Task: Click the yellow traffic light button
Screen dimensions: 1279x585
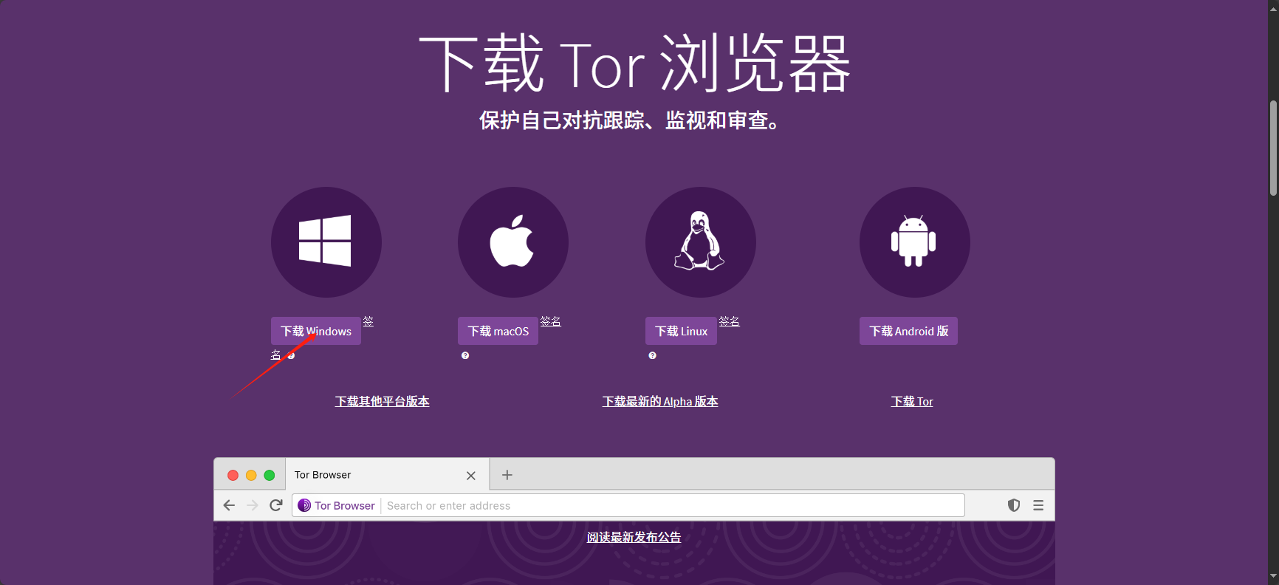Action: (251, 475)
